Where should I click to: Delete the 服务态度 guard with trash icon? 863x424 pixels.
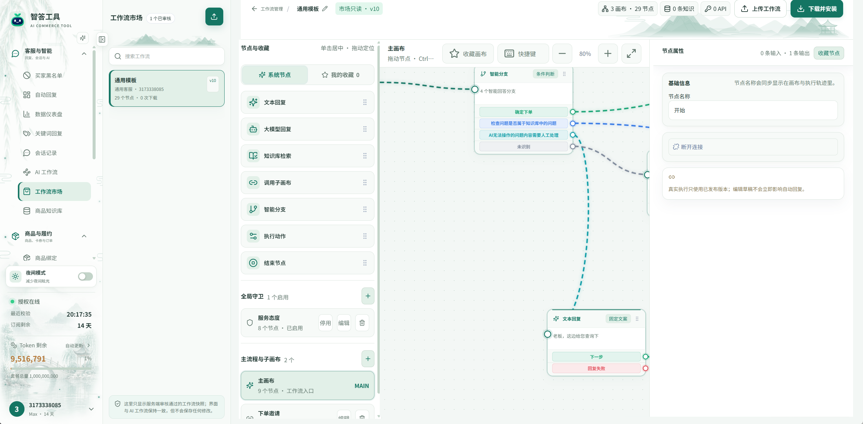[x=362, y=323]
